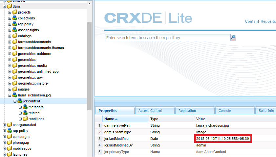Click the laura_richardson.jpg node icon
This screenshot has width=276, height=157.
click(x=15, y=95)
